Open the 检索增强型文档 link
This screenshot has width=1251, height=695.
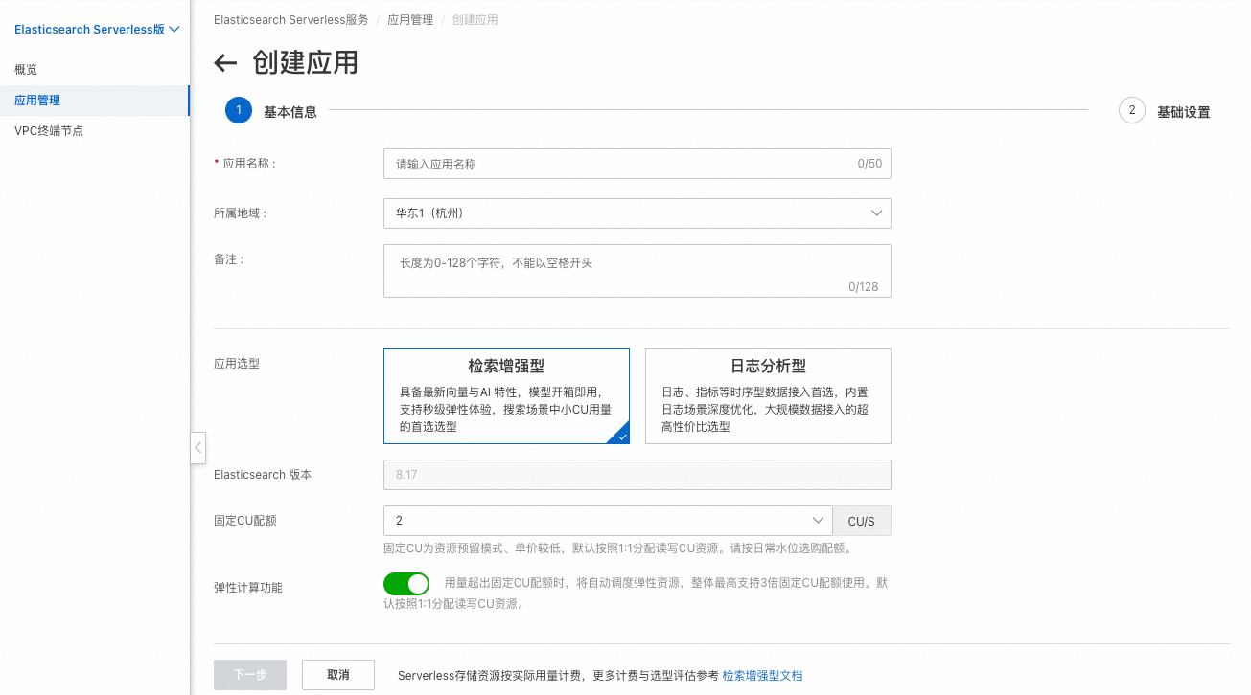762,676
